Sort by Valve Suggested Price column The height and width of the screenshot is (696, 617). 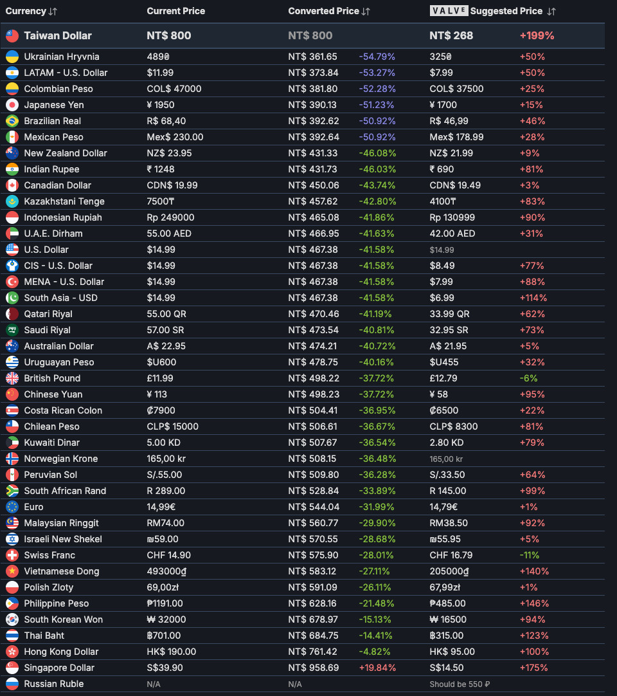(x=551, y=11)
